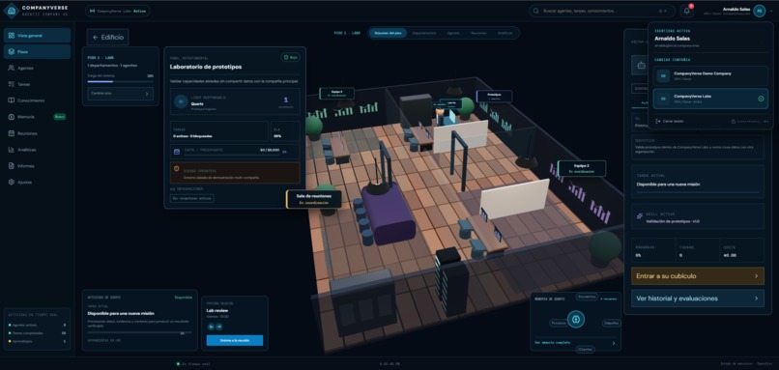The height and width of the screenshot is (370, 779).
Task: Click the Tarea actual progress bar in right panel
Action: click(x=698, y=191)
